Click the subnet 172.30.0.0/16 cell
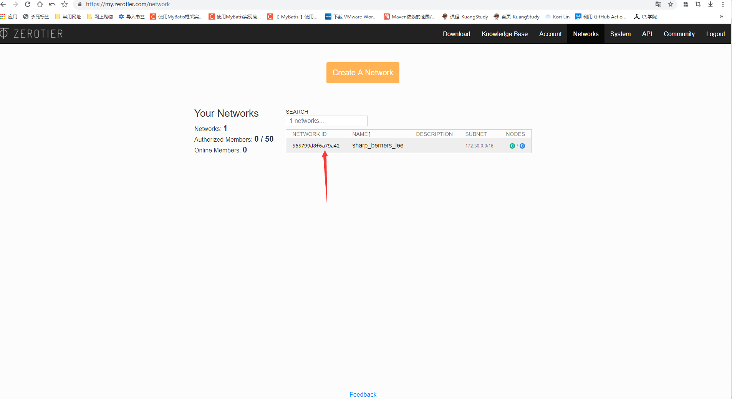The image size is (732, 399). point(479,146)
